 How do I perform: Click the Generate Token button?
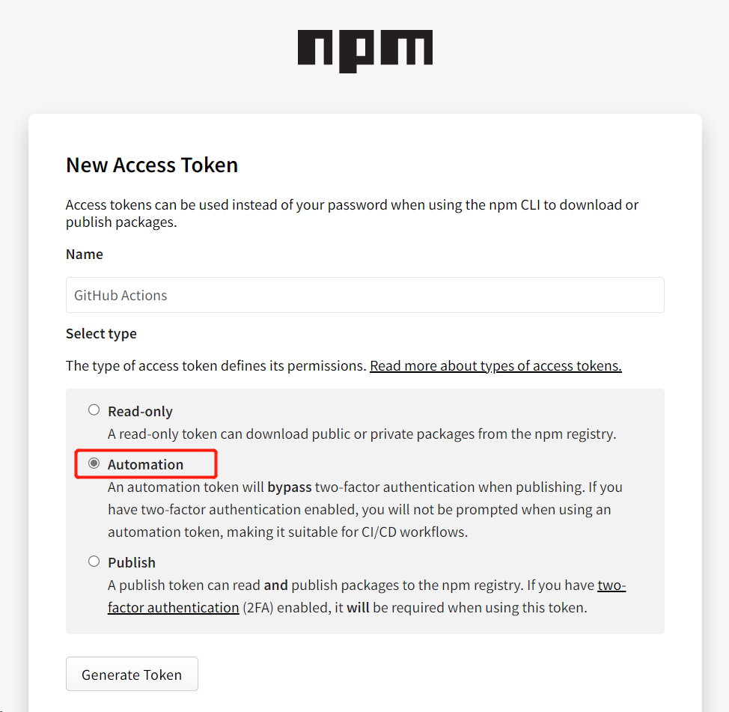132,674
